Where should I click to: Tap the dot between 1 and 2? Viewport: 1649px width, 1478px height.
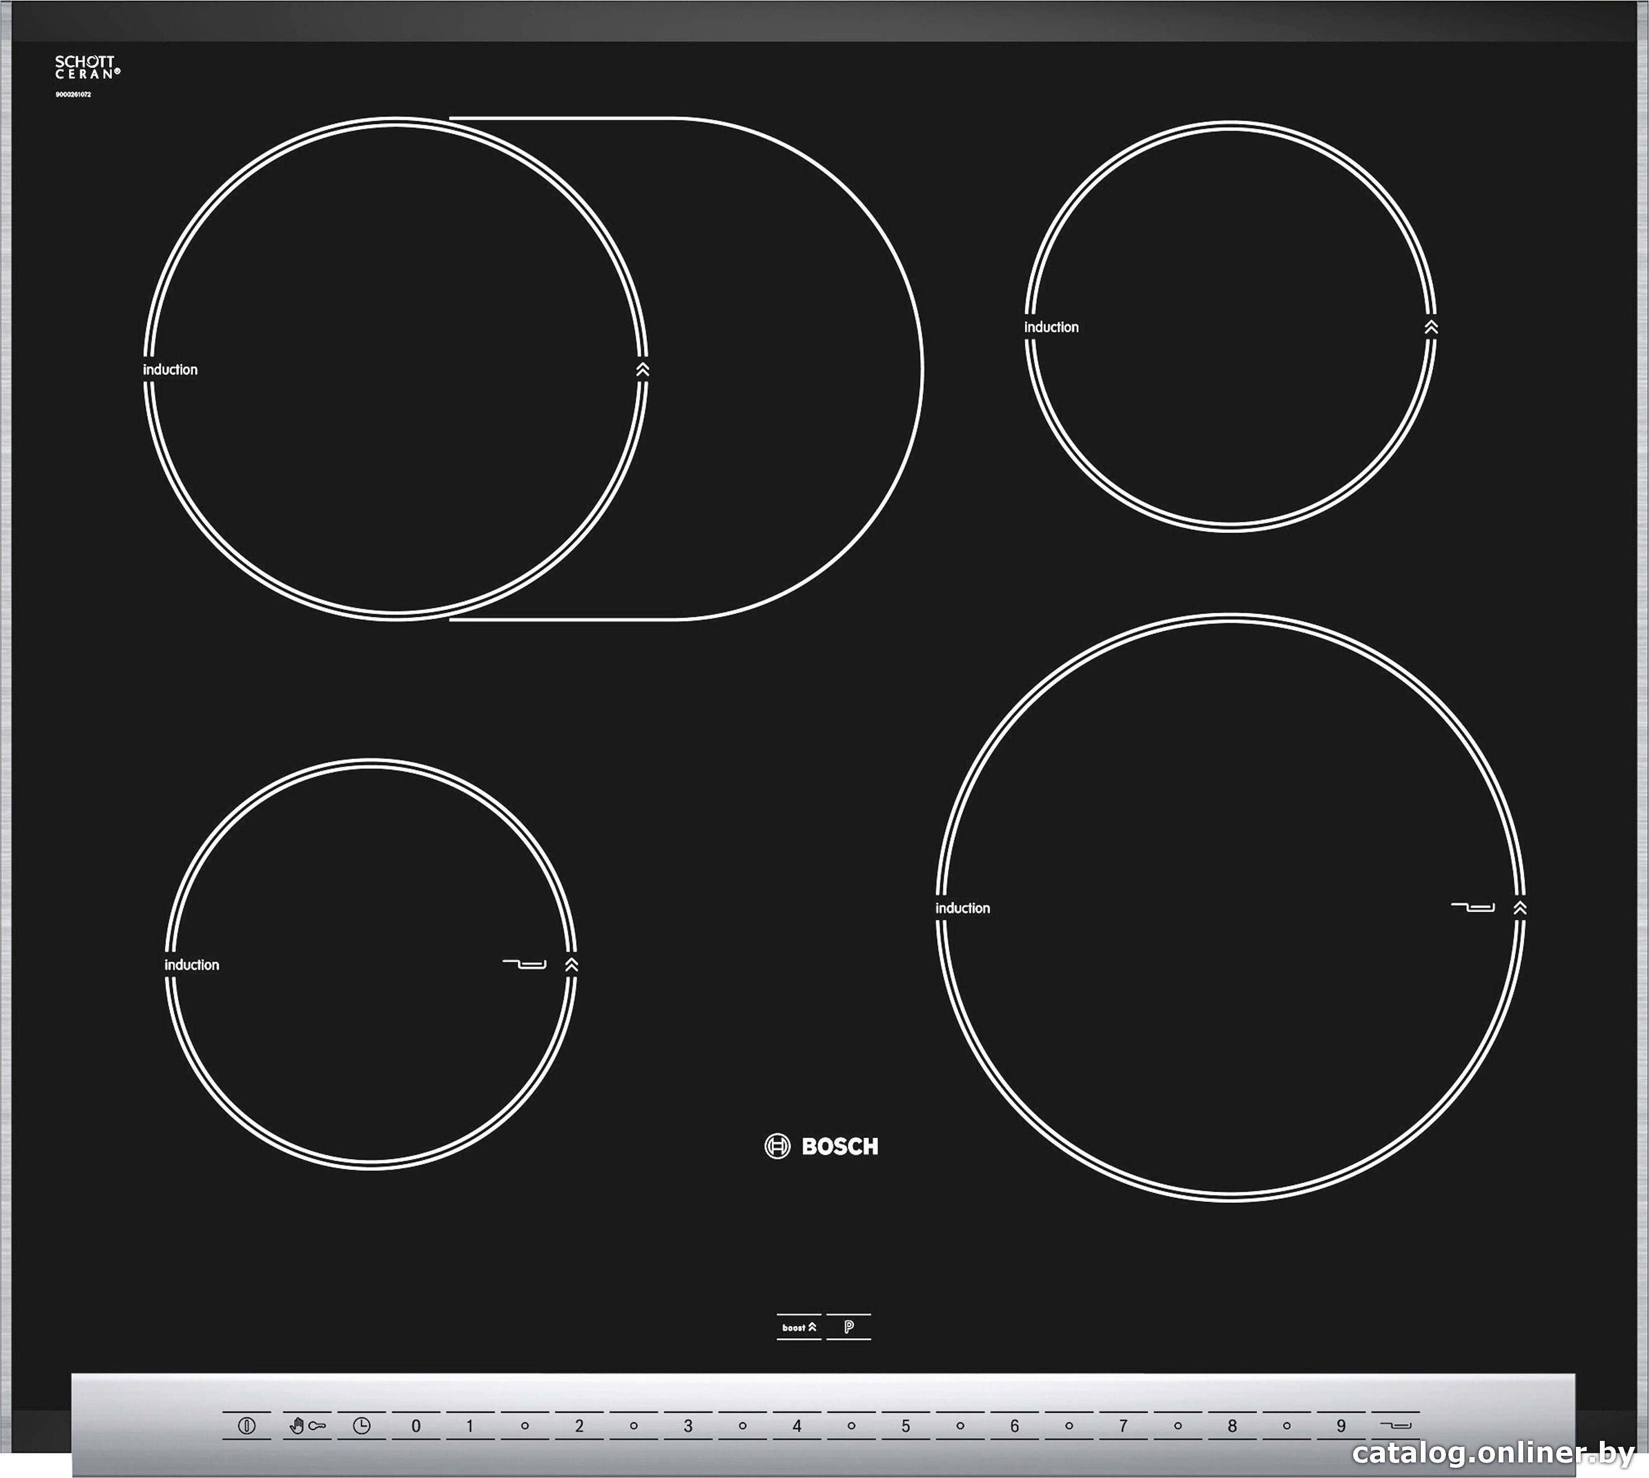pyautogui.click(x=525, y=1426)
